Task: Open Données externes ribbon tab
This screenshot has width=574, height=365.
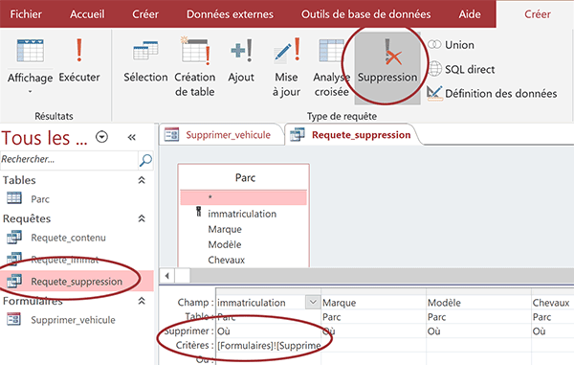Action: (x=230, y=14)
